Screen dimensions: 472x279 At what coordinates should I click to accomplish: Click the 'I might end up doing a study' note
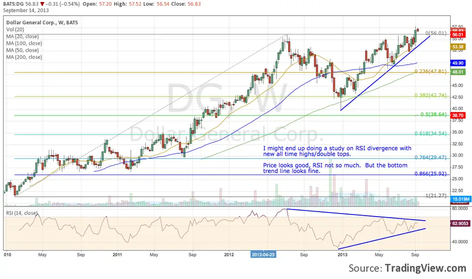point(337,151)
